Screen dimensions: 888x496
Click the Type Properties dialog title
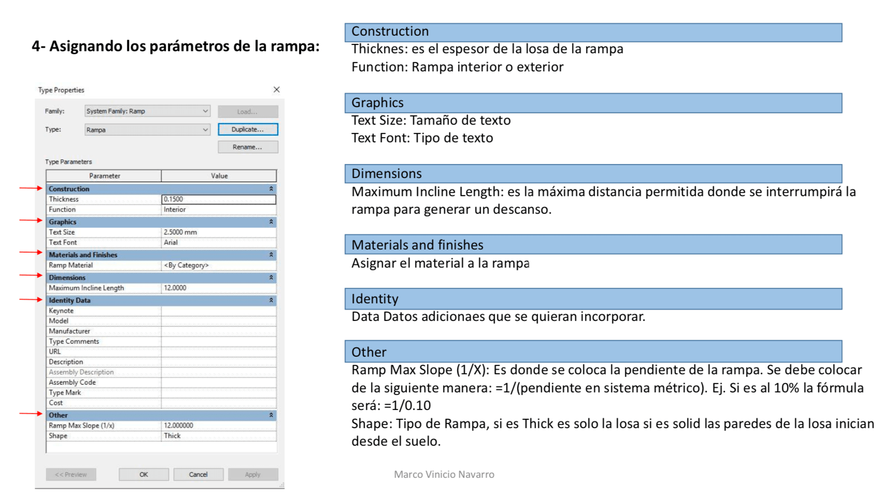61,90
